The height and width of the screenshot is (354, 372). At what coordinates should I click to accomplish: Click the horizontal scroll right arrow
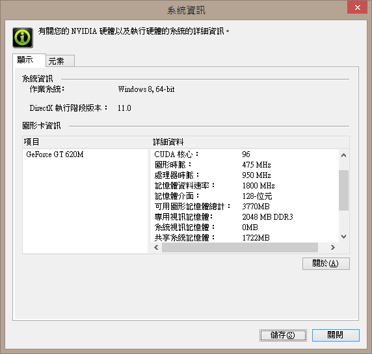[333, 248]
